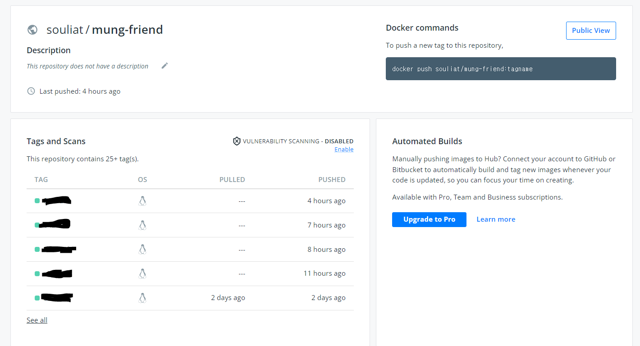Viewport: 640px width, 346px height.
Task: Click the PULLED column header
Action: click(232, 179)
